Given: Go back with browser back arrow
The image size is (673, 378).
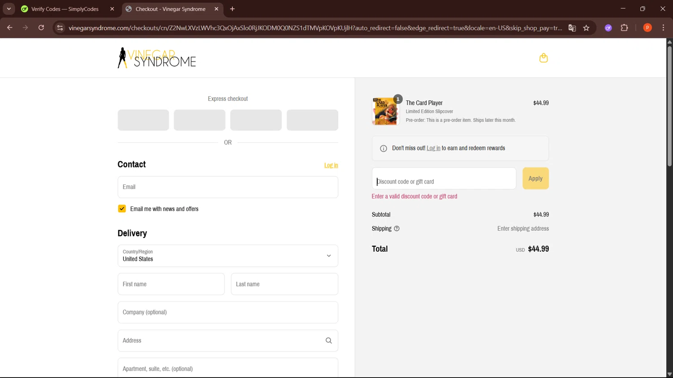Looking at the screenshot, I should click(x=9, y=28).
